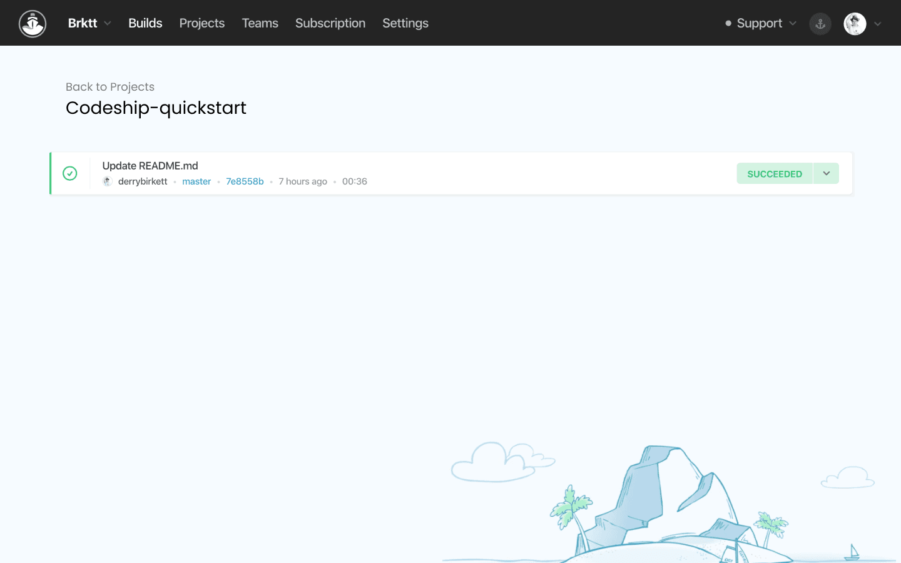
Task: Click the 00:36 build duration
Action: [x=355, y=181]
